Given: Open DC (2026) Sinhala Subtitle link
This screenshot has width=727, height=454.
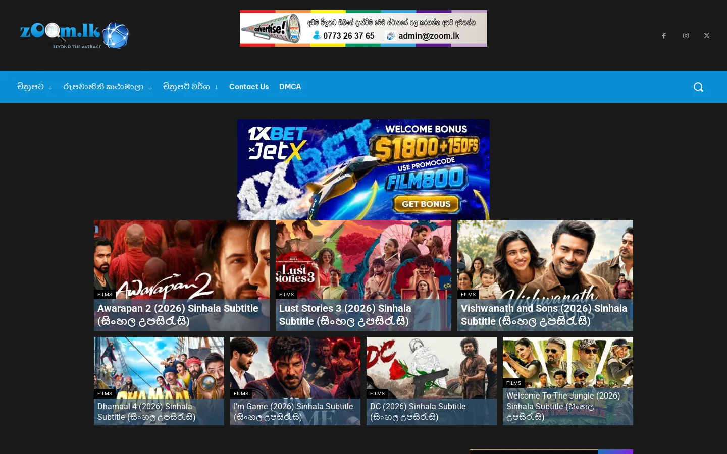Looking at the screenshot, I should pos(418,412).
